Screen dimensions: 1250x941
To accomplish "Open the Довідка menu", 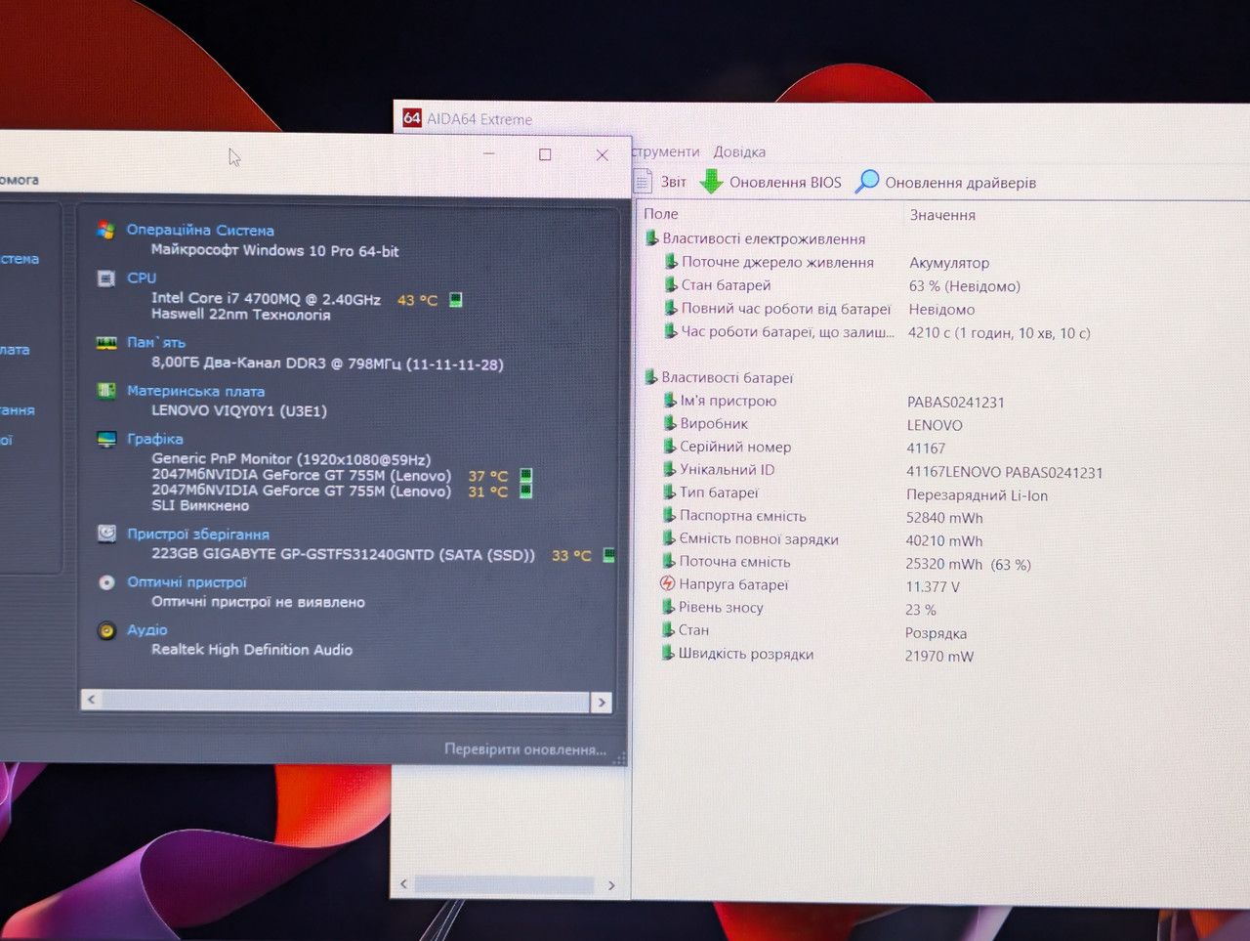I will [x=739, y=151].
